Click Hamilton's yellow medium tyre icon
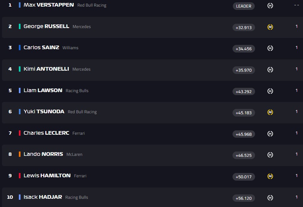This screenshot has height=207, width=303. 270,176
